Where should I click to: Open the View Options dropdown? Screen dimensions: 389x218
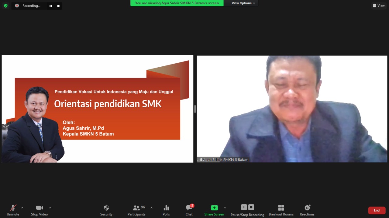(243, 3)
